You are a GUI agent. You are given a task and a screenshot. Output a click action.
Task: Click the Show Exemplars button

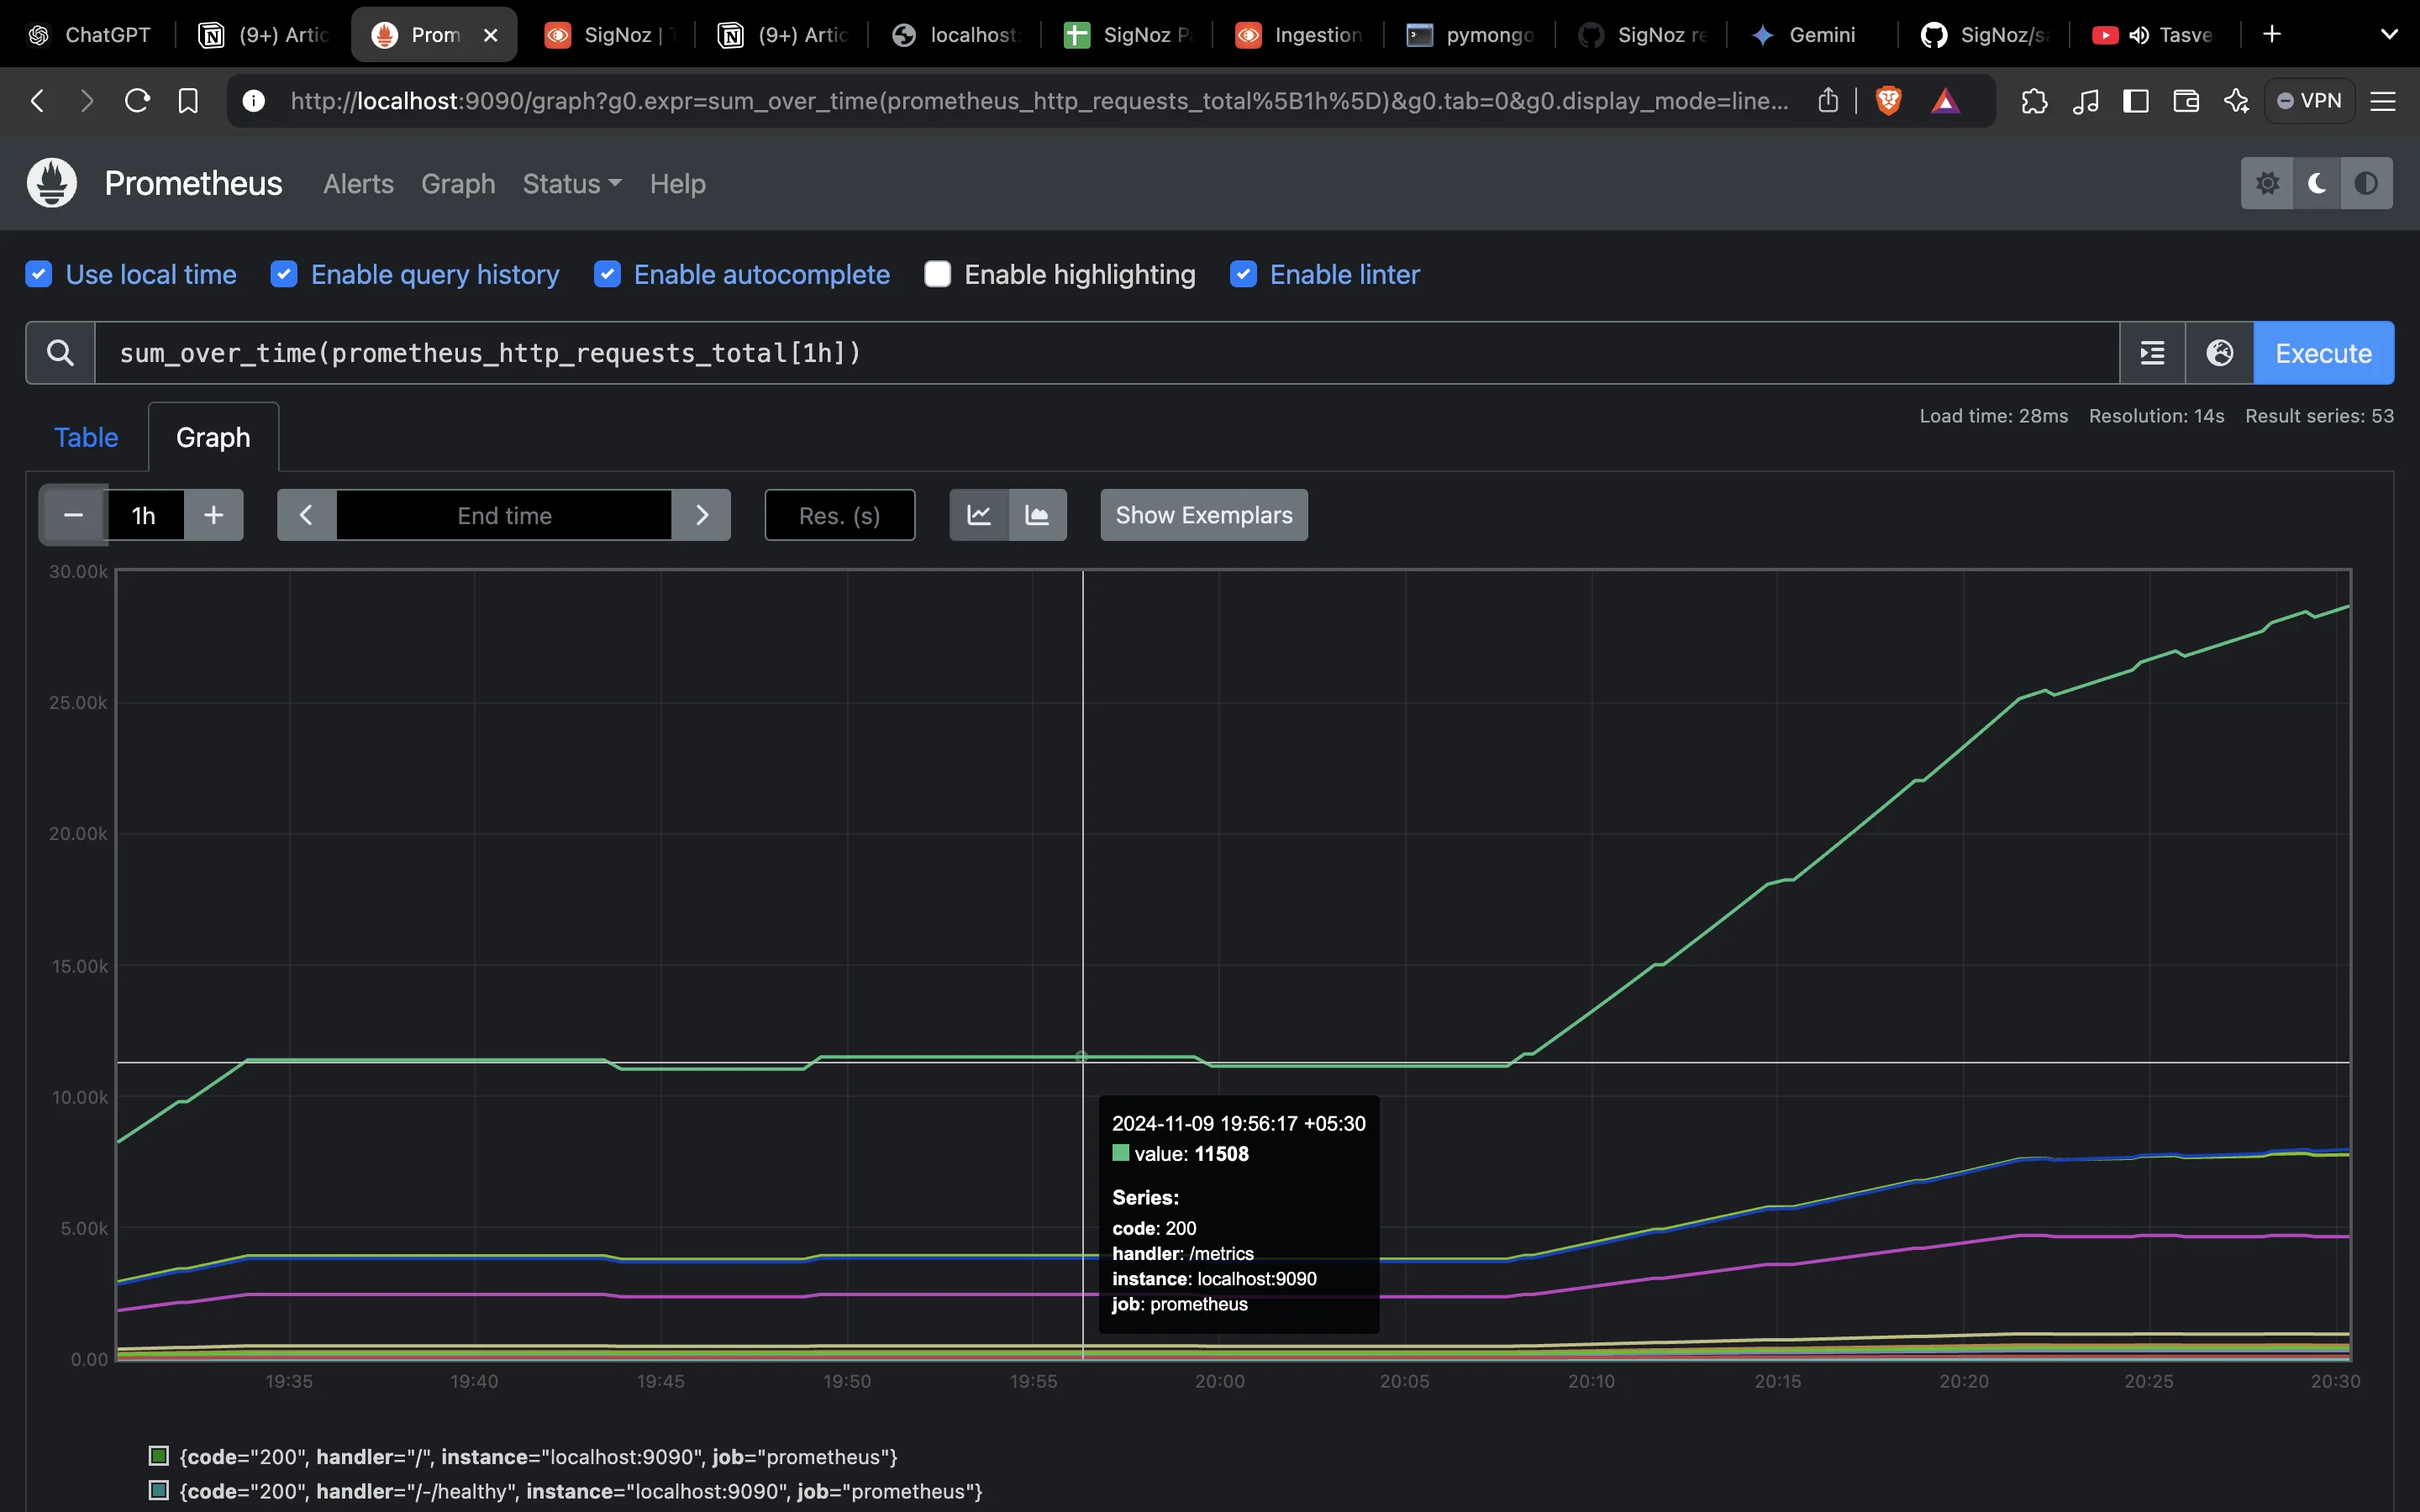pos(1204,514)
